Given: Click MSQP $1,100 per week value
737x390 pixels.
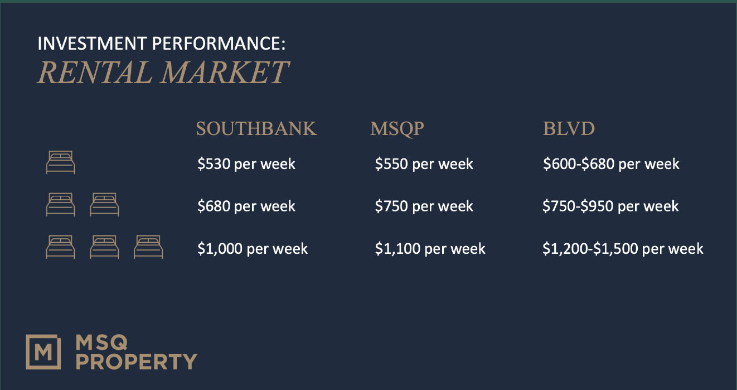Looking at the screenshot, I should pyautogui.click(x=430, y=248).
